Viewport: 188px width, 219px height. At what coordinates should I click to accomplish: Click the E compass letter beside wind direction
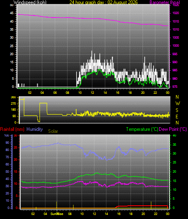[x=177, y=116]
